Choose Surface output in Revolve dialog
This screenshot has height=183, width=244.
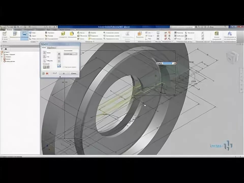pos(48,67)
